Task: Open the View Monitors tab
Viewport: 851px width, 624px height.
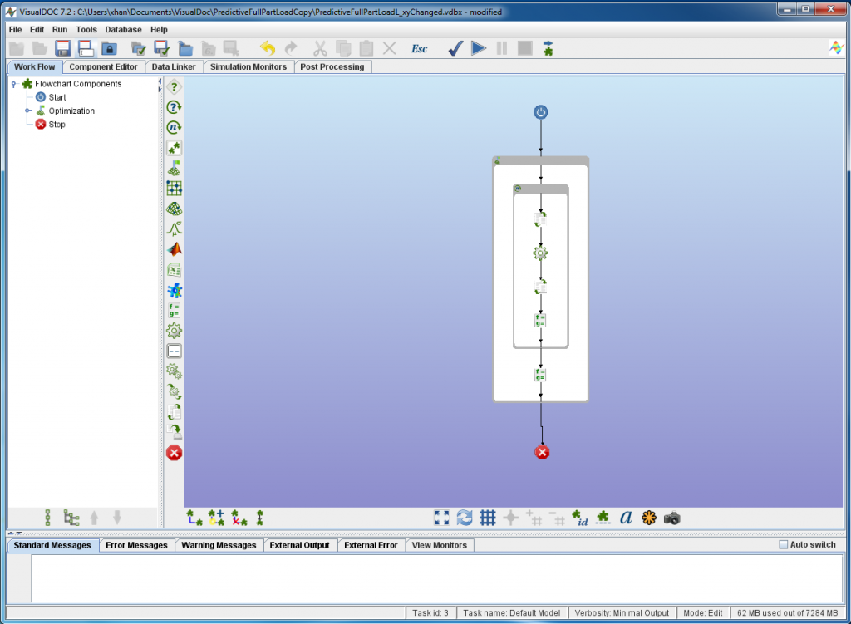Action: (x=439, y=545)
